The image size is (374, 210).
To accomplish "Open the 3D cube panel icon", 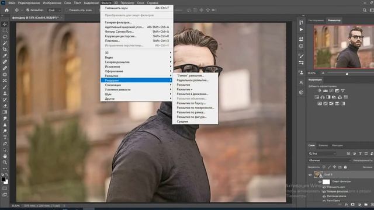I will [x=302, y=92].
